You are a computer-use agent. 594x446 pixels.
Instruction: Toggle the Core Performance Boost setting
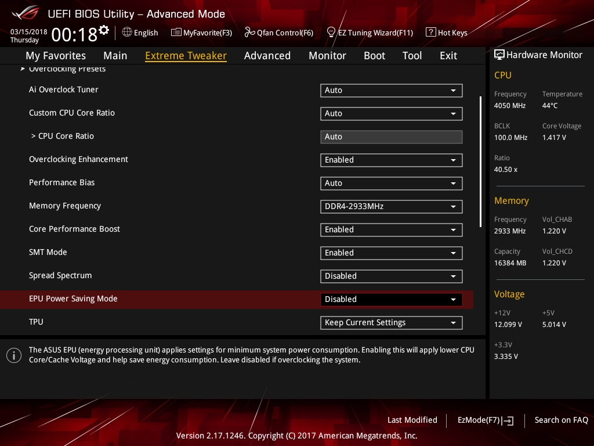[391, 230]
